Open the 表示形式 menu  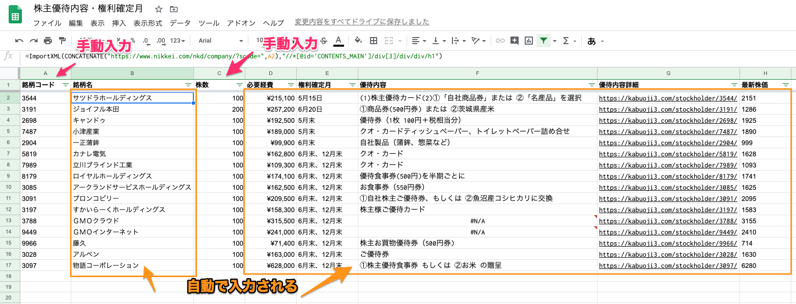pyautogui.click(x=148, y=23)
